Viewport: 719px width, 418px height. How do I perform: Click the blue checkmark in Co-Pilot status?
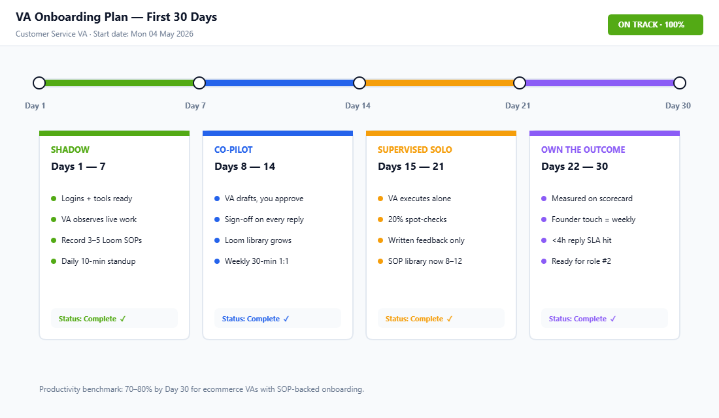286,319
